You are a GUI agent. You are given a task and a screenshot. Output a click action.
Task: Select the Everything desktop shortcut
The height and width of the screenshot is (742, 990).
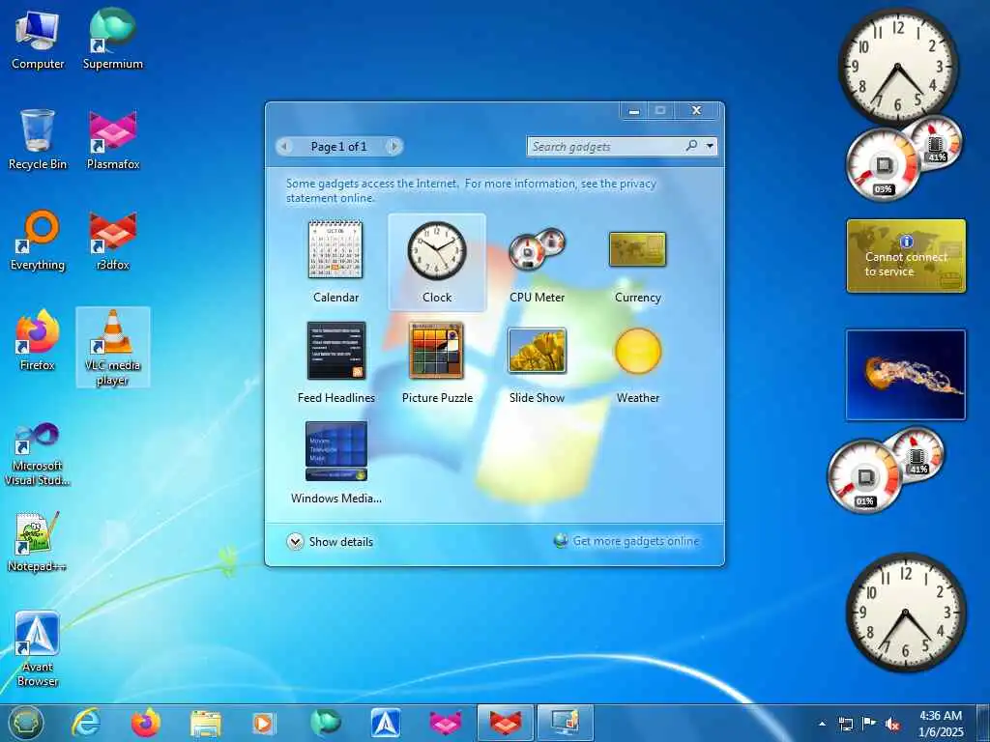(38, 241)
